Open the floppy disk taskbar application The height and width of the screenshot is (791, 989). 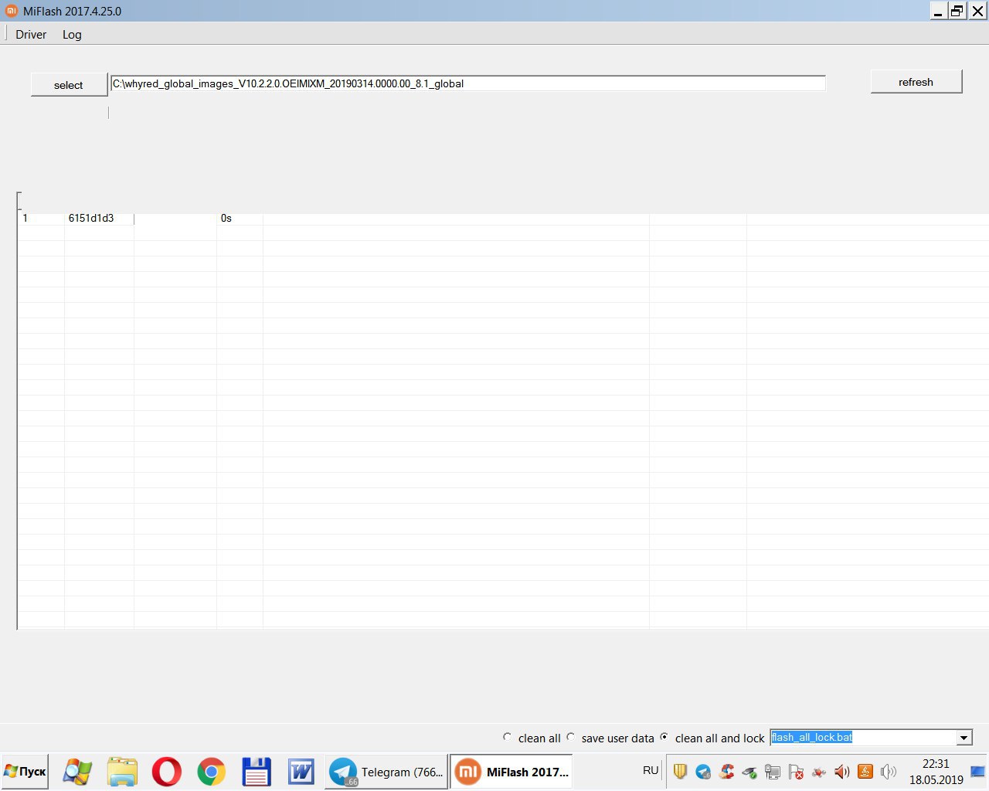point(256,772)
